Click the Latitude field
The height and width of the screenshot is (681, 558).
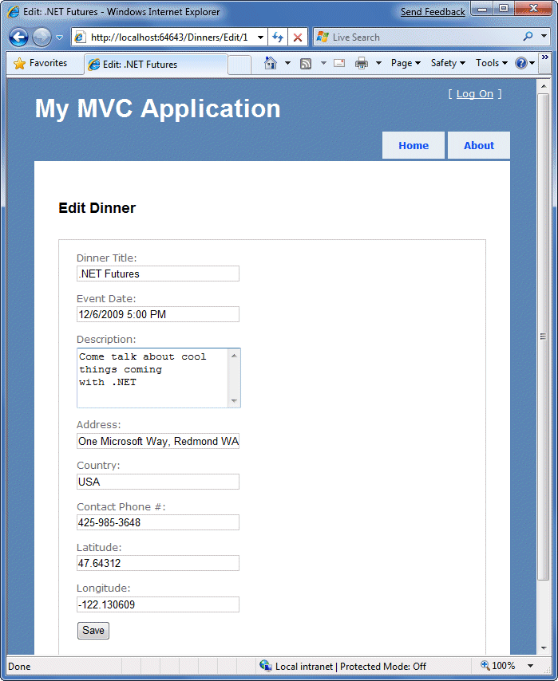pyautogui.click(x=158, y=563)
